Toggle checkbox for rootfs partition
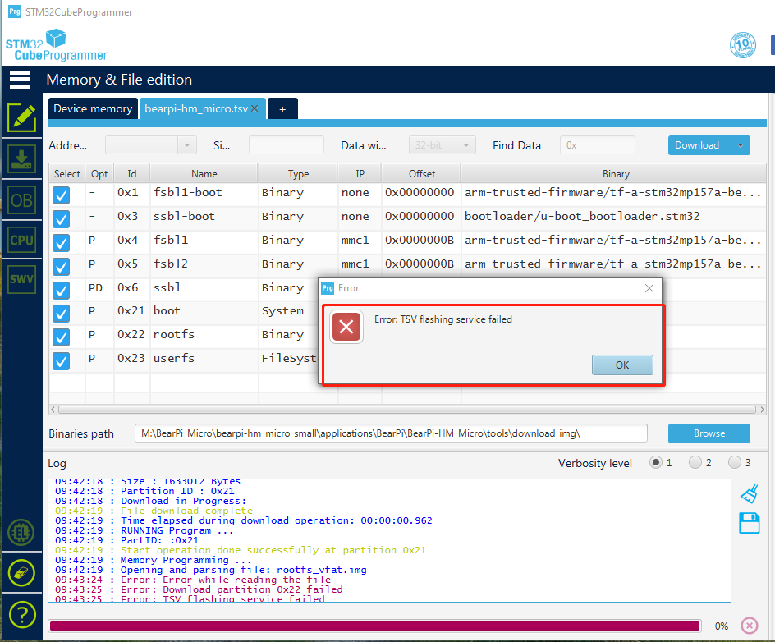Image resolution: width=775 pixels, height=642 pixels. click(62, 337)
